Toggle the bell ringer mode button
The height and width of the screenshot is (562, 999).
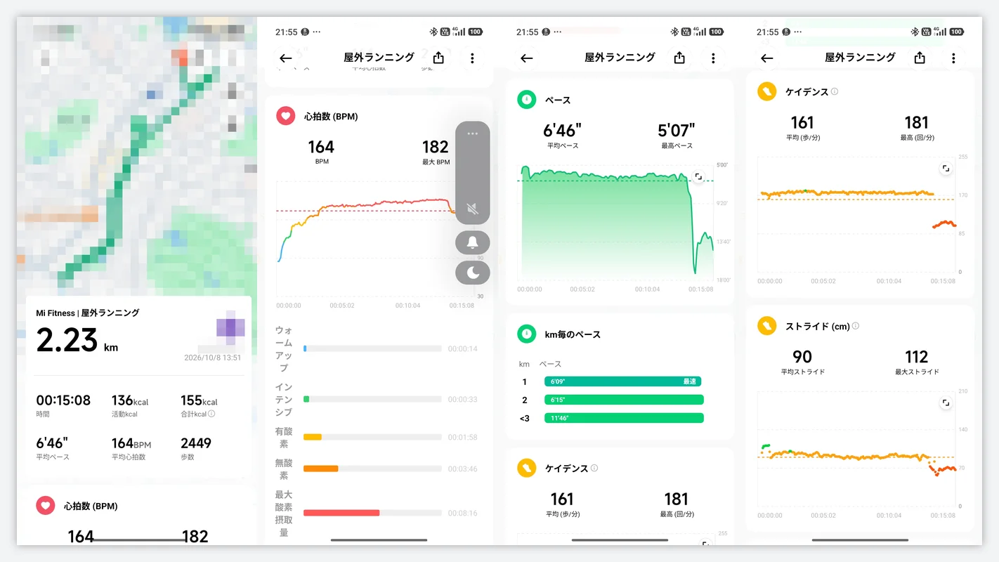(x=473, y=242)
